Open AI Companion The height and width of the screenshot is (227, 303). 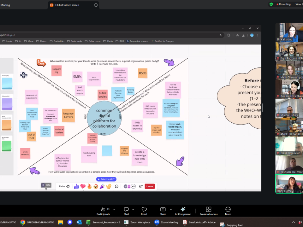coord(182,211)
